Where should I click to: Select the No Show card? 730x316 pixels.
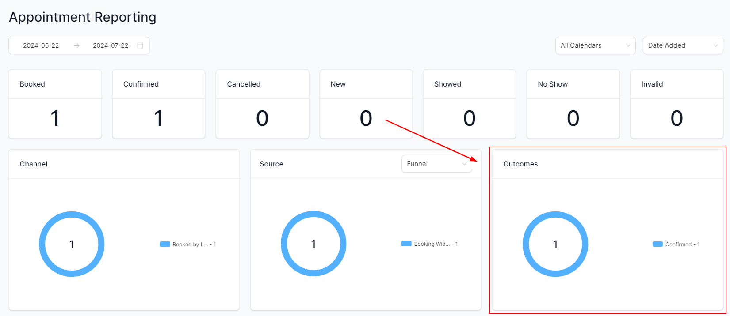[573, 104]
